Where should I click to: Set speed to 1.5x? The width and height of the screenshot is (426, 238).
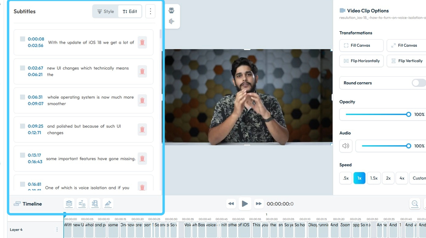(374, 178)
